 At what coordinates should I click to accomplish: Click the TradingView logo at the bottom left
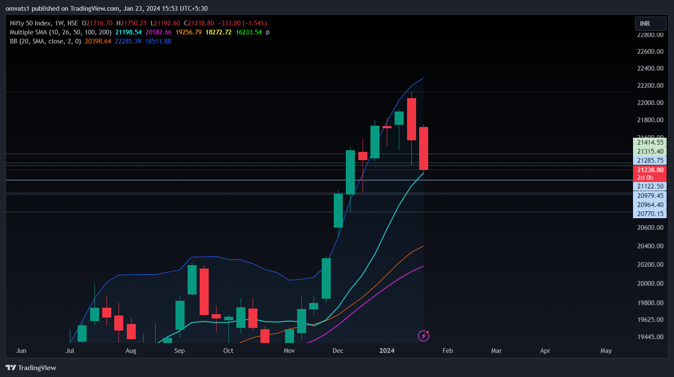31,368
